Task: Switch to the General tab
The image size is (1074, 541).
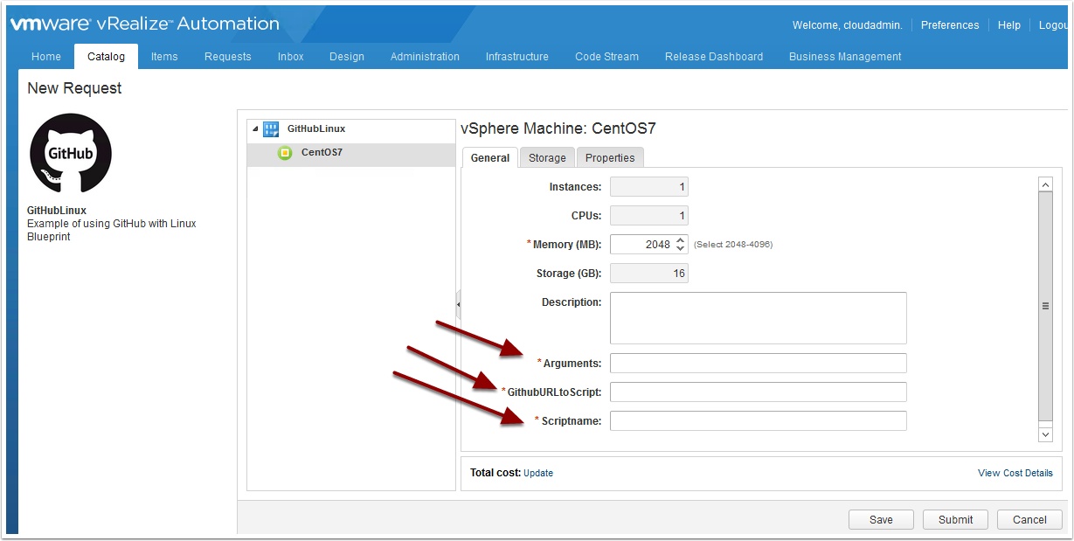Action: pos(490,157)
